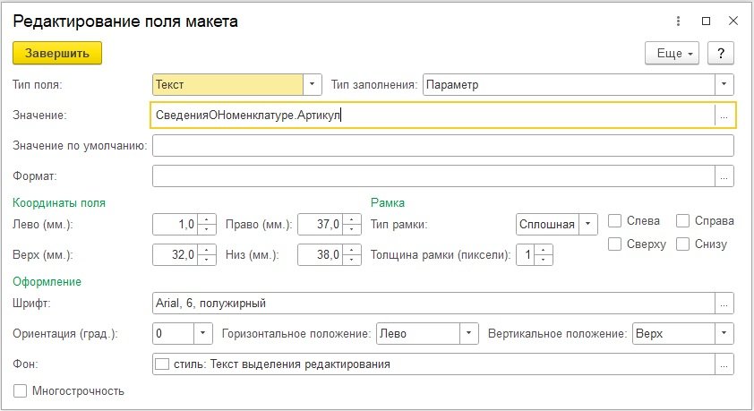This screenshot has height=411, width=754.
Task: Click the Фон color swatch box
Action: 162,364
